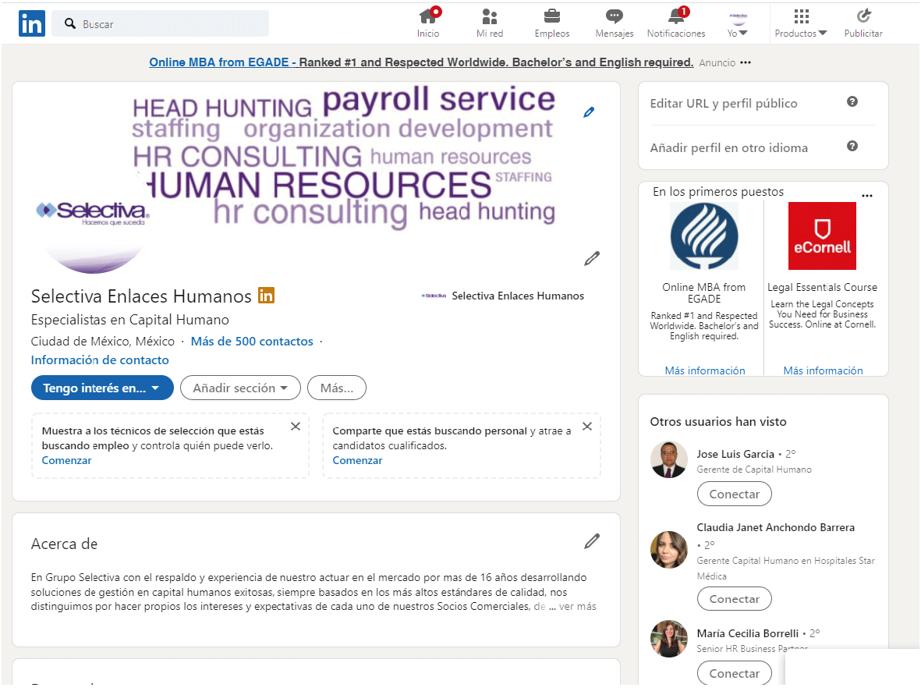Open ad options dots next to Anuncio
921x691 pixels.
746,62
